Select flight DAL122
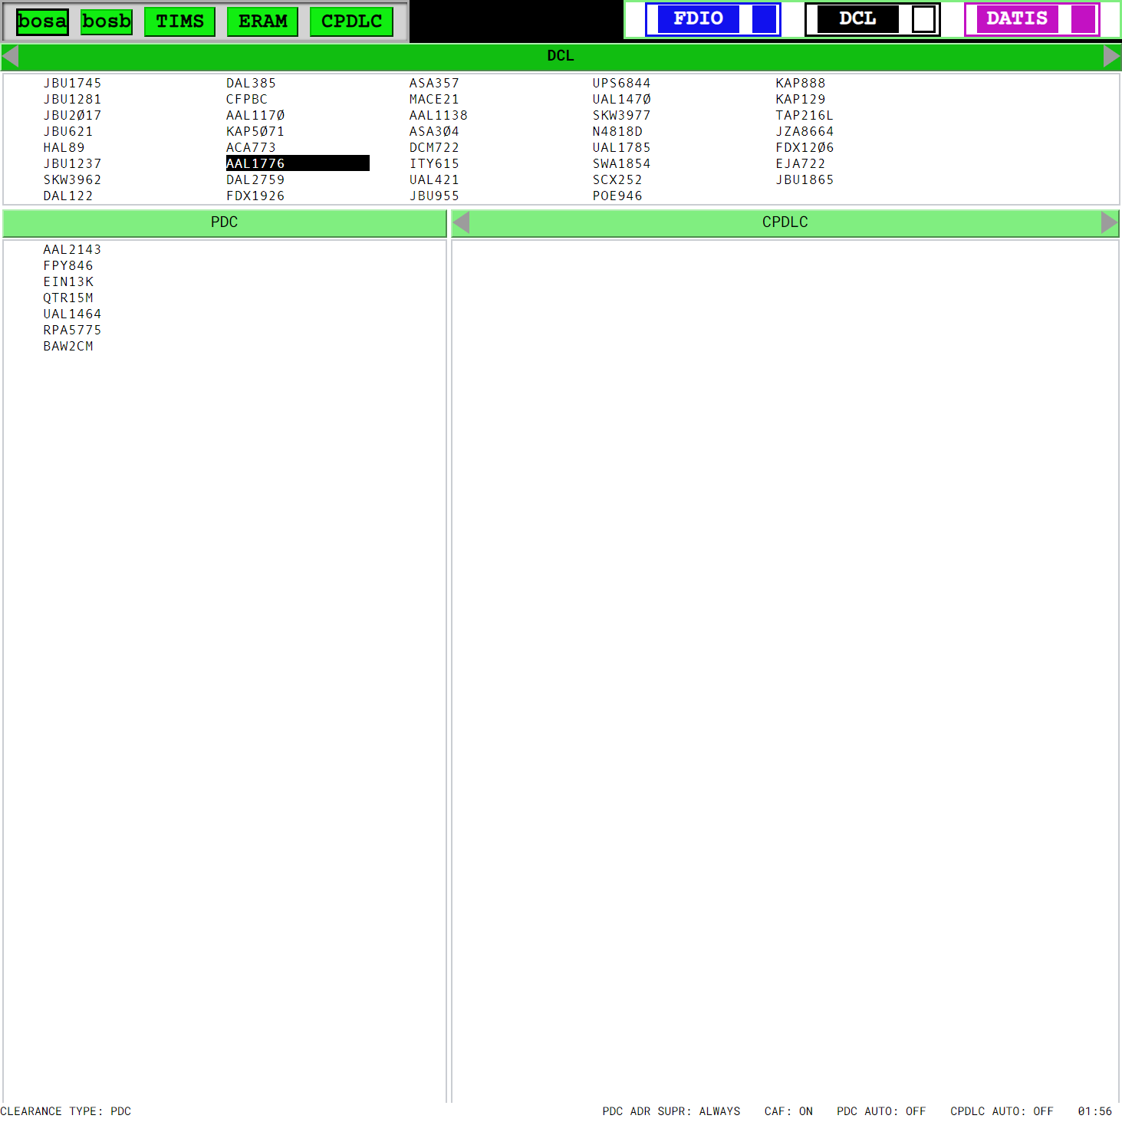The width and height of the screenshot is (1122, 1122). 68,196
